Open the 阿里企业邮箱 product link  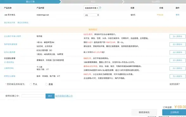point(9,76)
